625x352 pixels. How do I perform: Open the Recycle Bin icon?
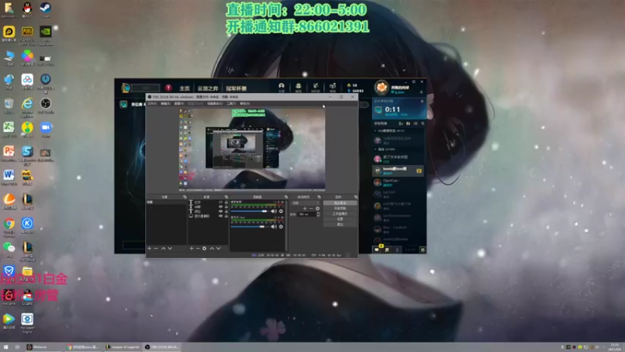click(x=9, y=104)
